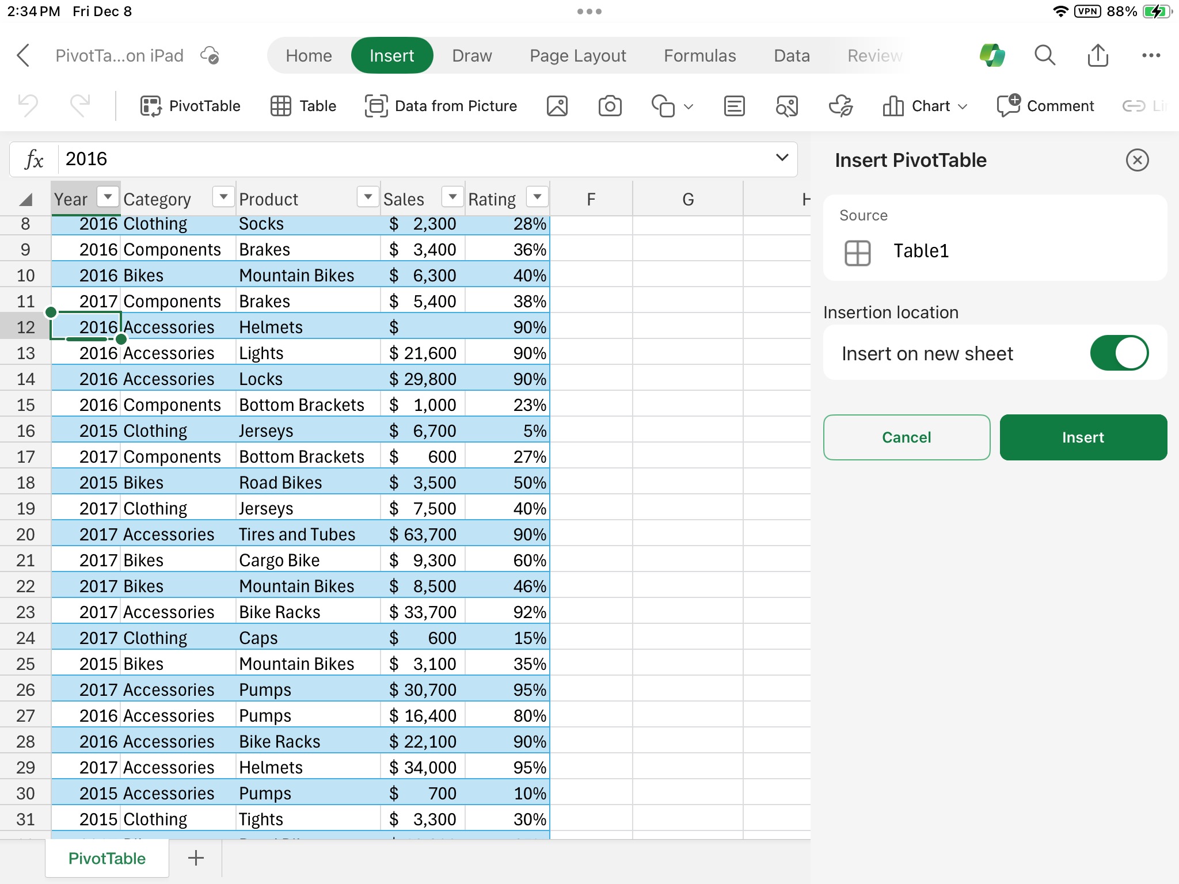Click the Search icon in toolbar
Viewport: 1179px width, 884px height.
(1044, 55)
